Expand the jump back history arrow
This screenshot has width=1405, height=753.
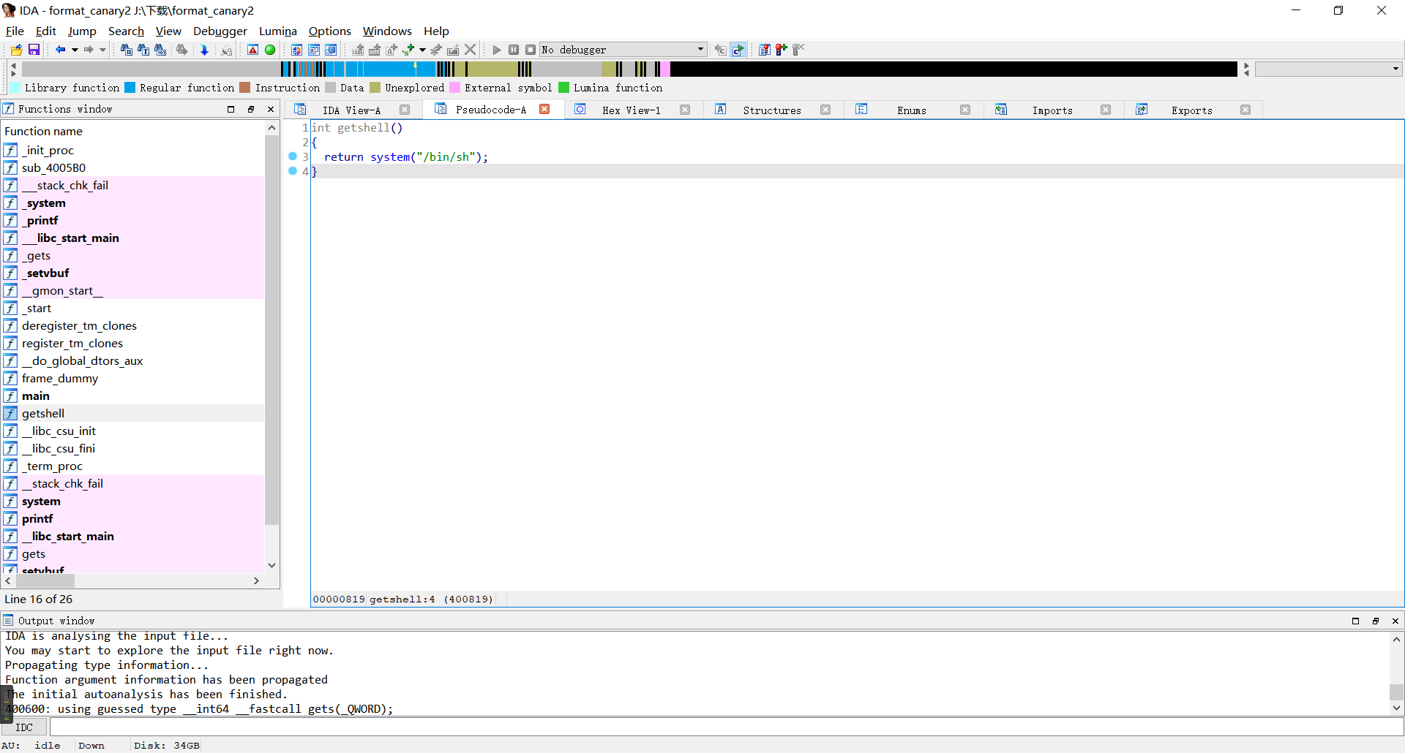(x=75, y=50)
